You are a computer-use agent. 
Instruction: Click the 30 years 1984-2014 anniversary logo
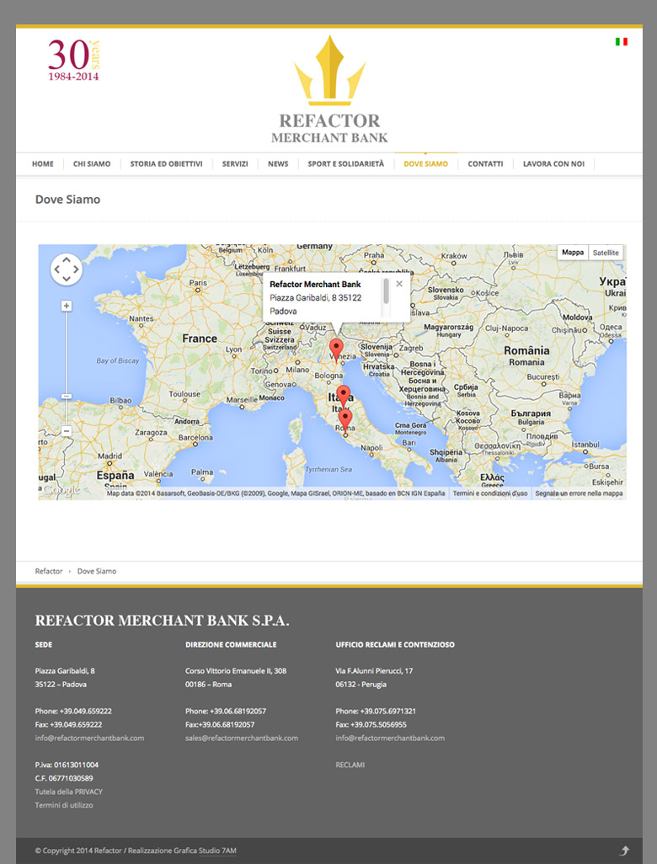(x=73, y=60)
